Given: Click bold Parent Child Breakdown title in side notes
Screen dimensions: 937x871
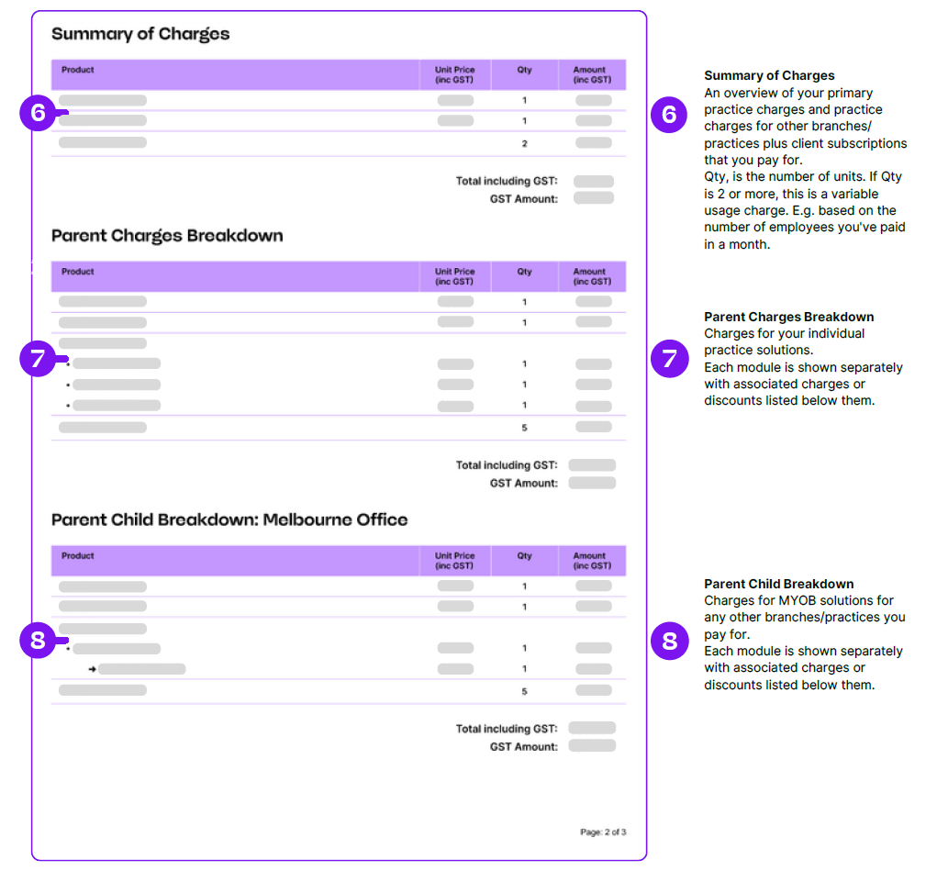Looking at the screenshot, I should pos(778,584).
